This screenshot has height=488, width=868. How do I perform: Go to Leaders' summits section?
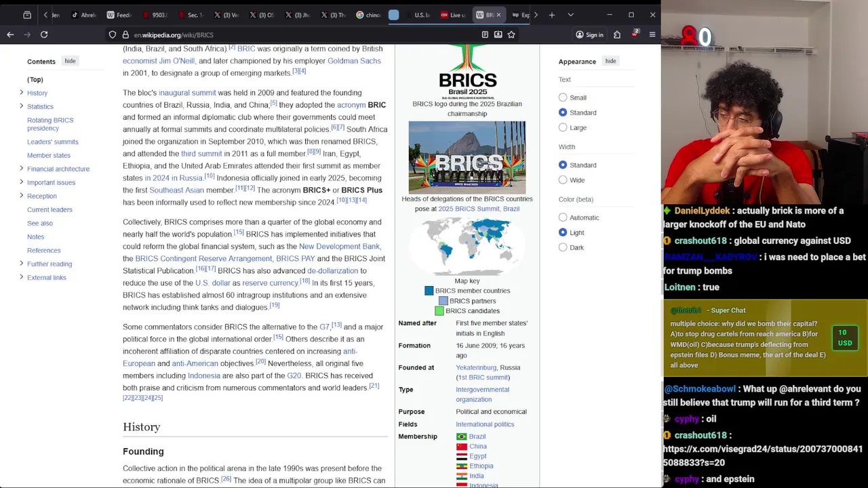[53, 142]
